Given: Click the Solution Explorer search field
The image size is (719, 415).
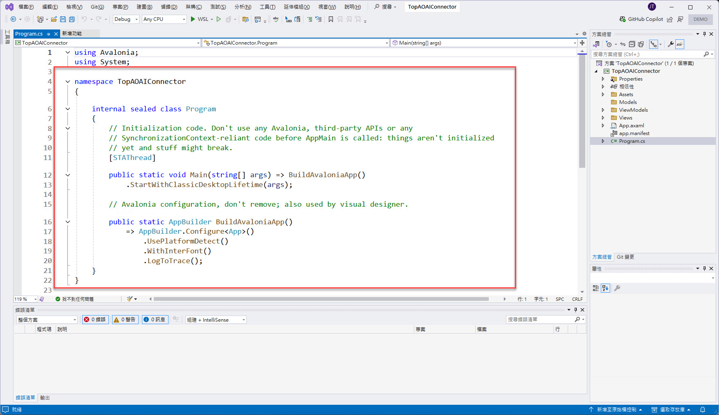Looking at the screenshot, I should (652, 54).
